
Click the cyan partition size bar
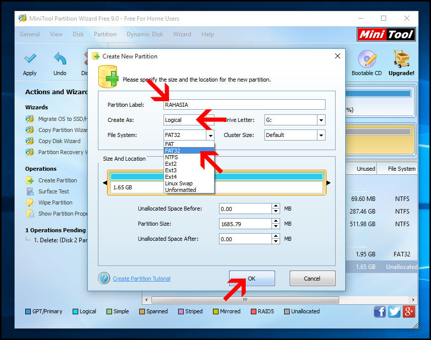(217, 176)
